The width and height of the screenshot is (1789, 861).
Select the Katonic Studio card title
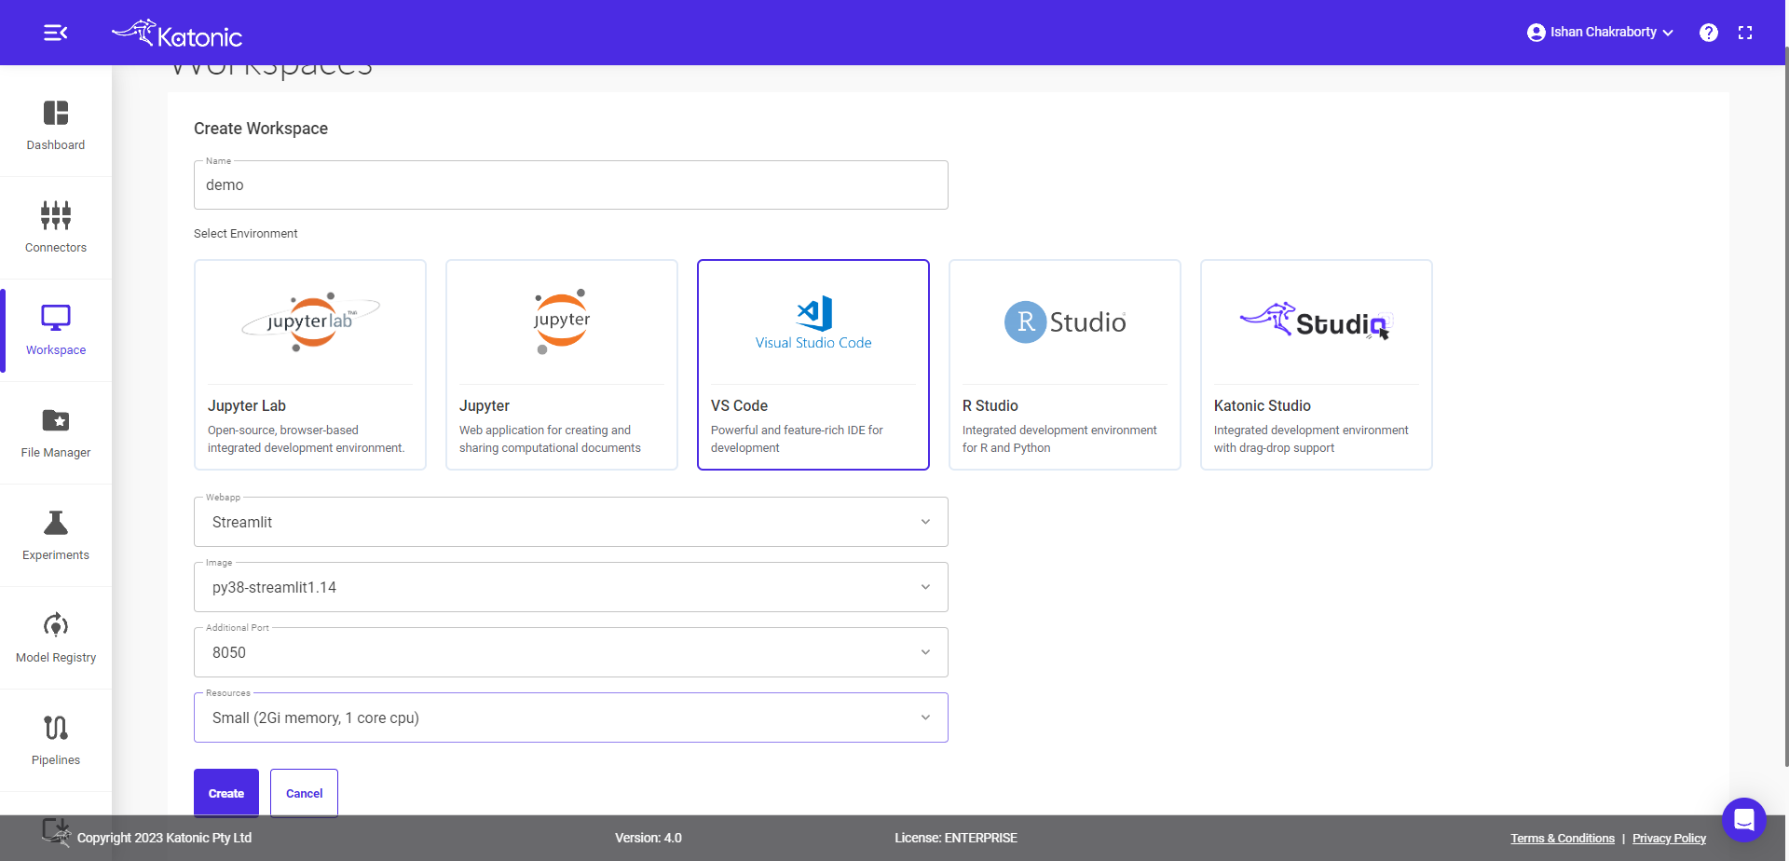(1262, 405)
